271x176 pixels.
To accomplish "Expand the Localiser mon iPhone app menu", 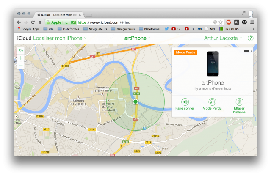I will point(60,38).
